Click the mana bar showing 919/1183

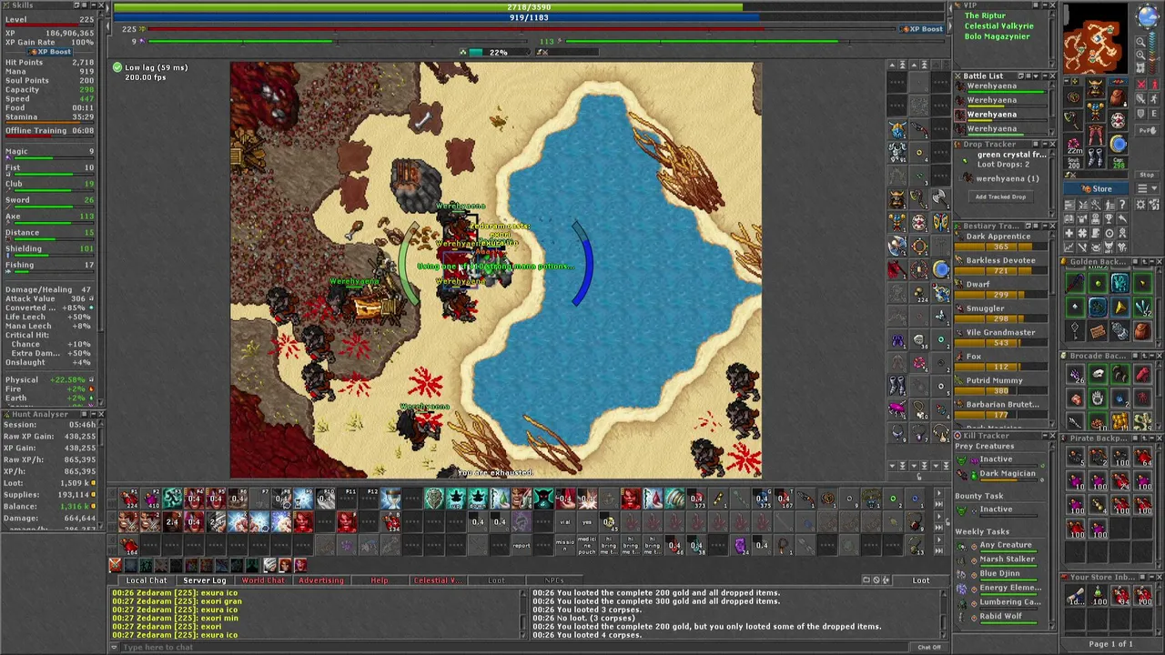click(529, 17)
